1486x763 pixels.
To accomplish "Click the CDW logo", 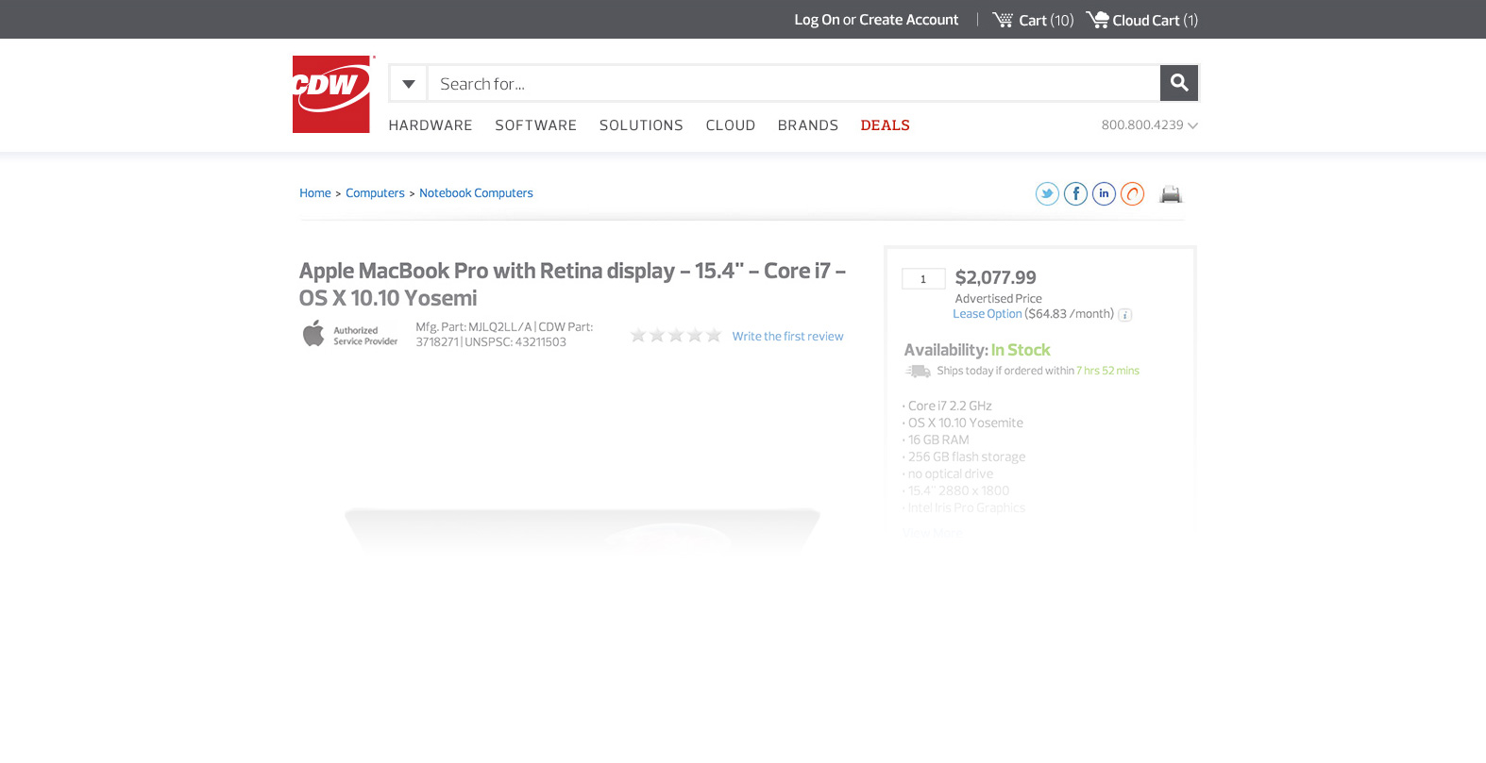I will pos(331,94).
